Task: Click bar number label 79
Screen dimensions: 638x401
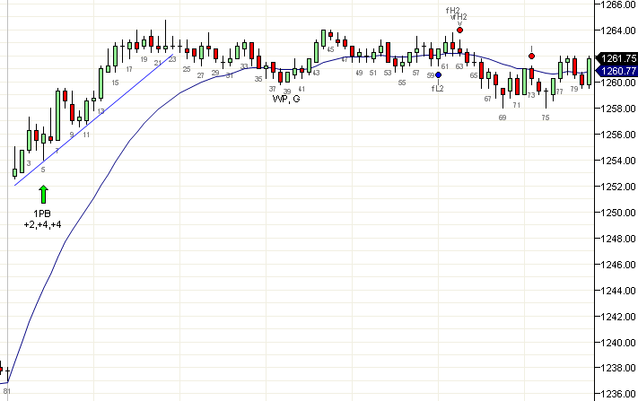Action: click(574, 89)
